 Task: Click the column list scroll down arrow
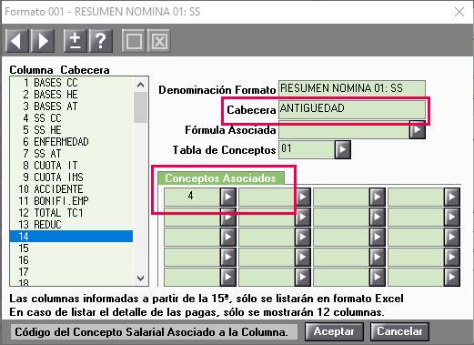coord(140,278)
